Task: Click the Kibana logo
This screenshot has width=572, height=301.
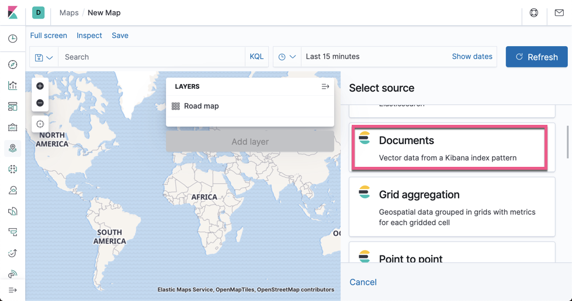Action: (13, 12)
